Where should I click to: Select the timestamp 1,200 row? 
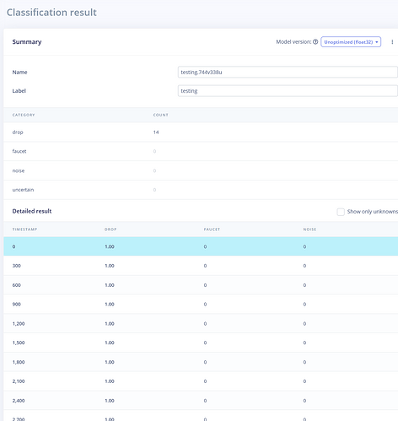tap(201, 323)
